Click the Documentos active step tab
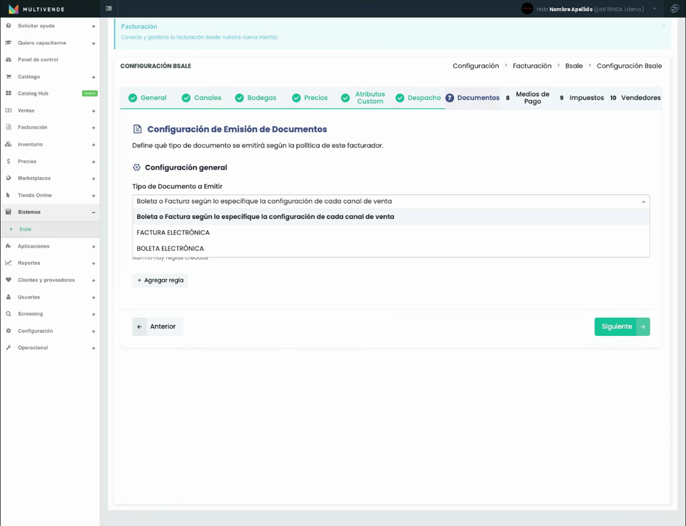The width and height of the screenshot is (686, 526). pos(473,97)
